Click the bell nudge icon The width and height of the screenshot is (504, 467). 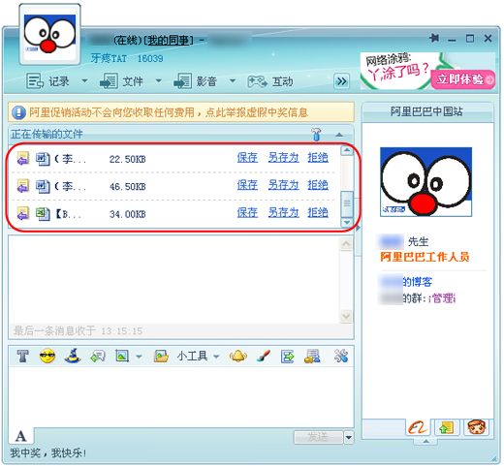click(238, 357)
